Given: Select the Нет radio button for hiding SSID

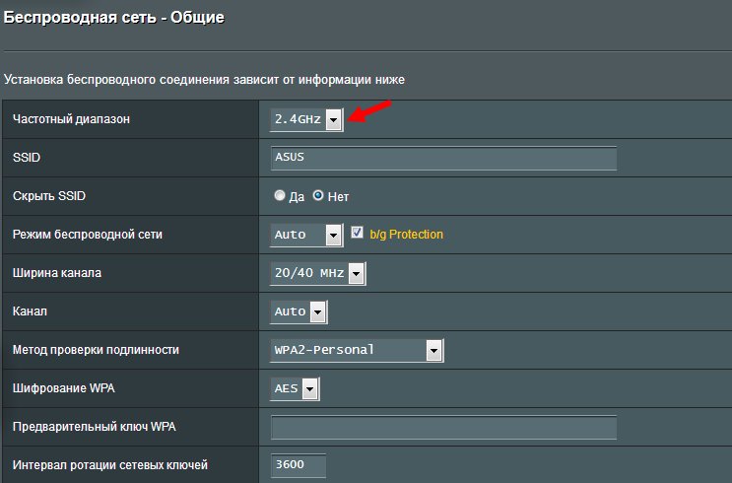Looking at the screenshot, I should tap(318, 195).
